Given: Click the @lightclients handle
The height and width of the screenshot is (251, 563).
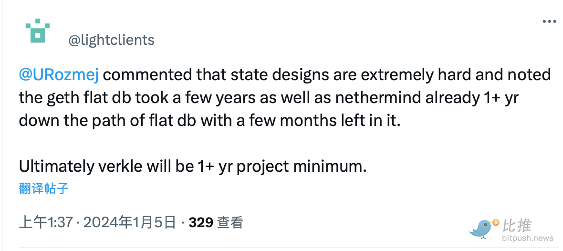Looking at the screenshot, I should [x=112, y=40].
